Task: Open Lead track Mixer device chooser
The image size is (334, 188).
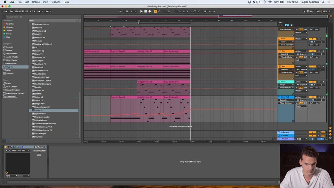Action: (286, 85)
